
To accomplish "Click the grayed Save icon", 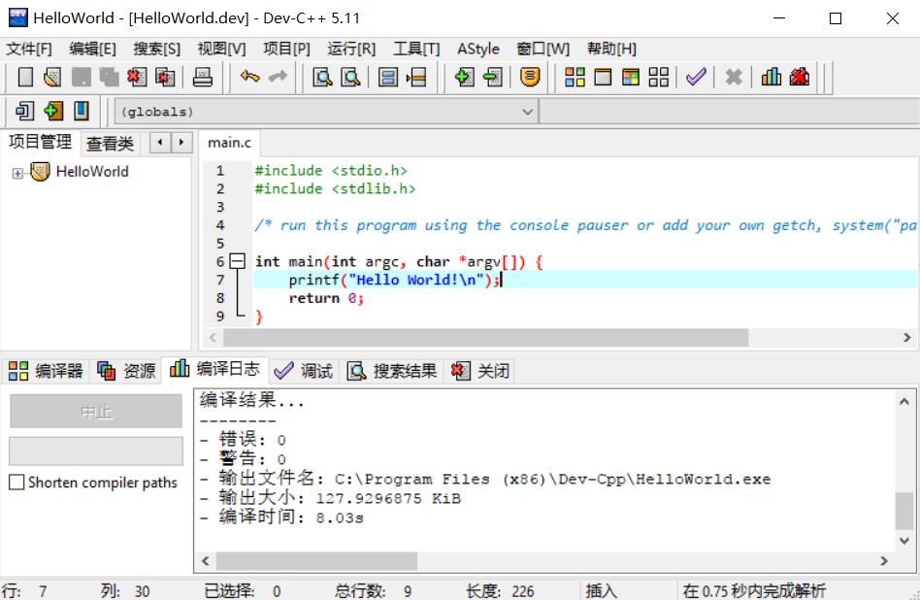I will coord(81,77).
